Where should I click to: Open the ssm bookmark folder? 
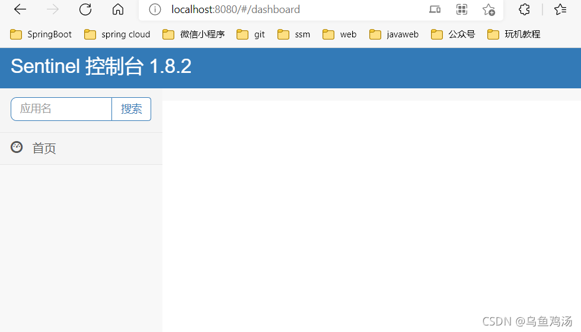(293, 34)
